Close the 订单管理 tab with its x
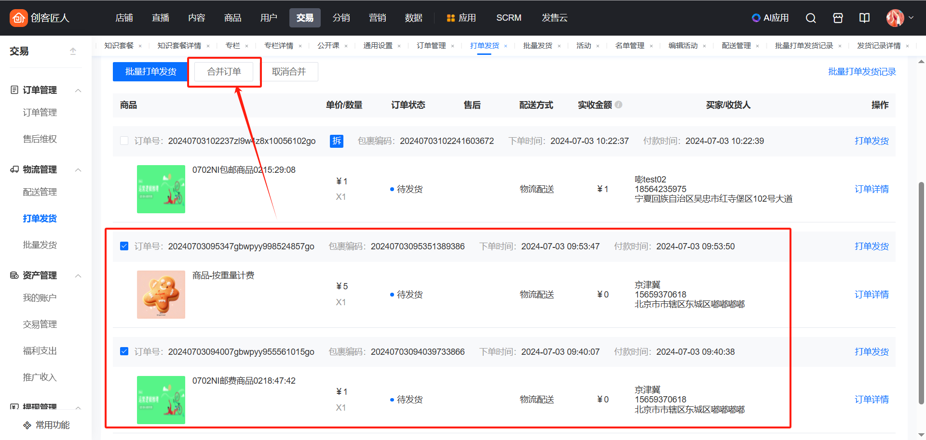The height and width of the screenshot is (440, 926). coord(452,46)
